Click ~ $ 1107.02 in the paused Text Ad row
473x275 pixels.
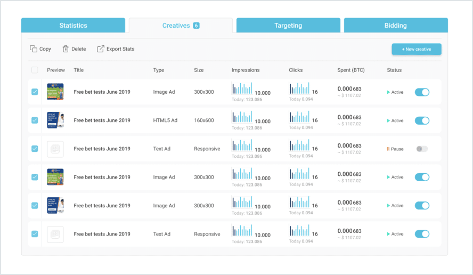click(349, 152)
